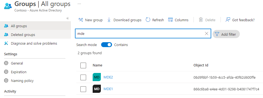
Task: Click the Activity section heading
Action: (x=10, y=91)
